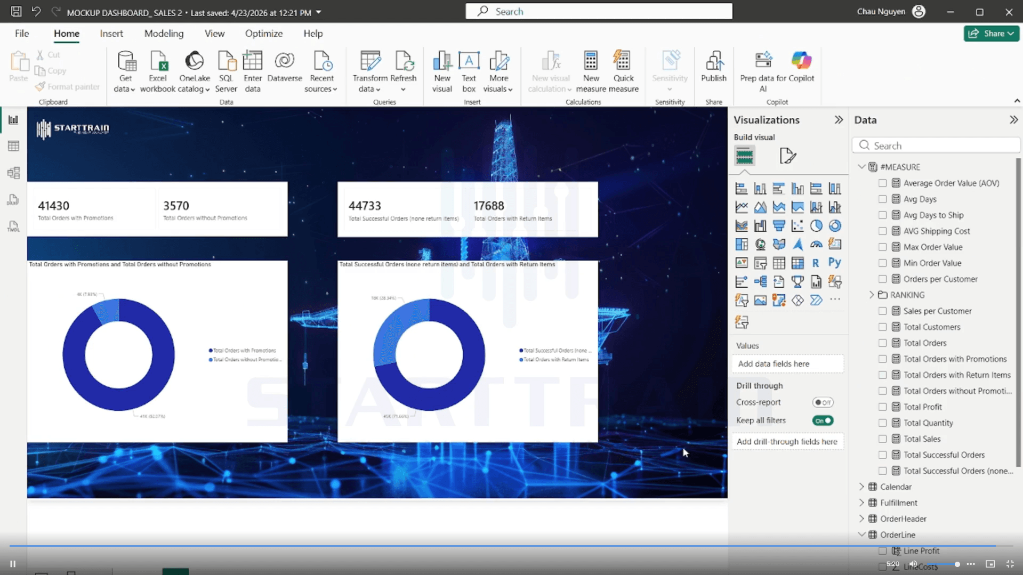Save the report with disk icon
The height and width of the screenshot is (575, 1023).
click(x=16, y=12)
